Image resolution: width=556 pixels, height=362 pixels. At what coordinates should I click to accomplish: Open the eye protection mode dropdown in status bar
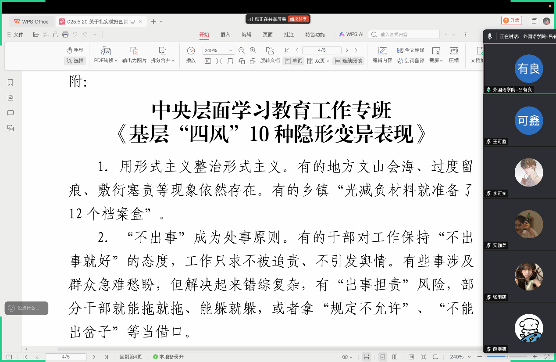[x=347, y=357]
